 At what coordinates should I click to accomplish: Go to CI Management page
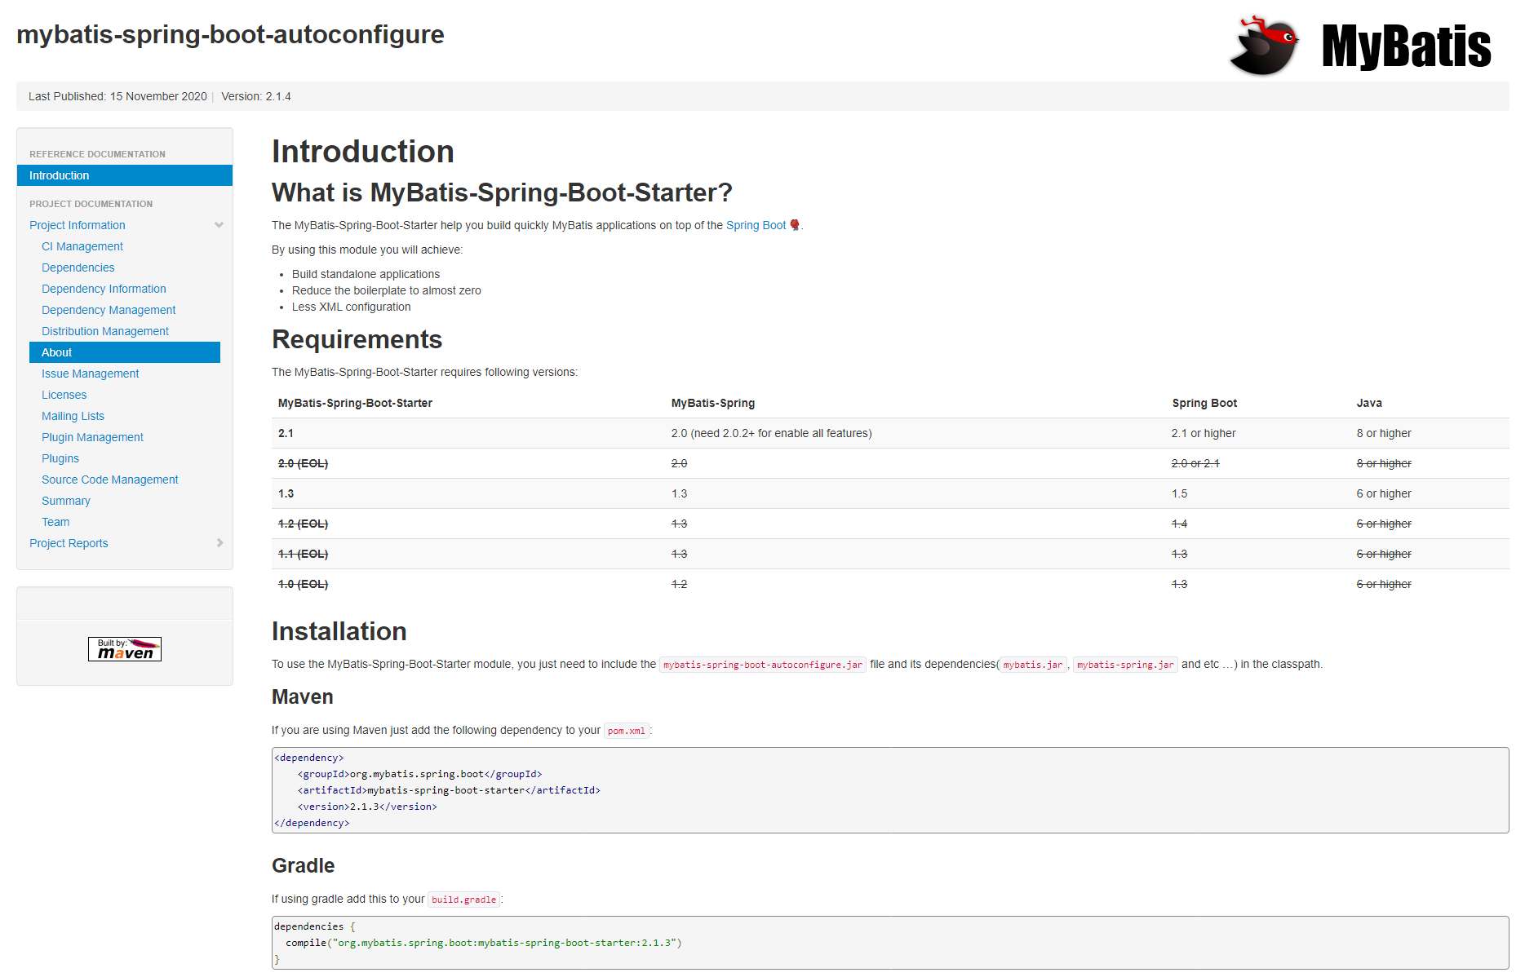(82, 246)
